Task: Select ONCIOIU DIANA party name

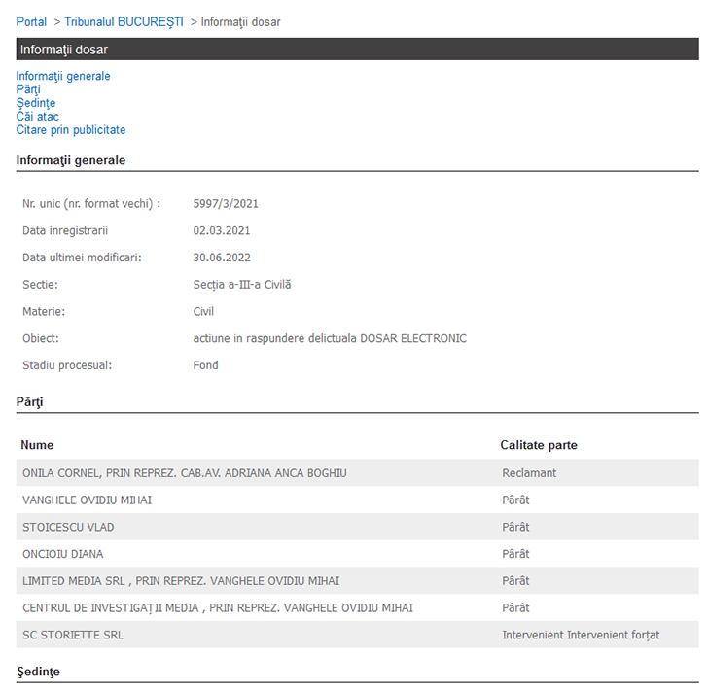Action: pyautogui.click(x=63, y=554)
